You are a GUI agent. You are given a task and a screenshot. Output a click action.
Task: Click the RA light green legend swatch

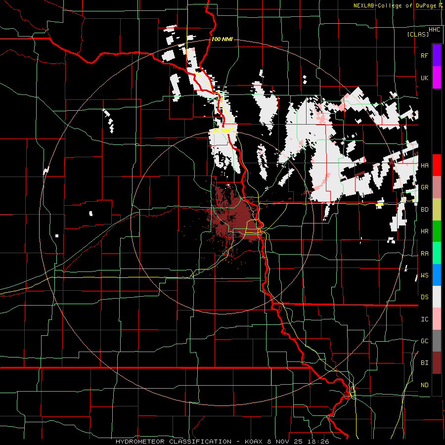click(437, 253)
